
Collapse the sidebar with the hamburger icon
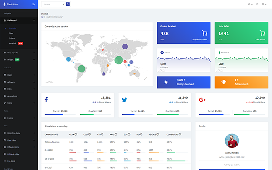point(34,5)
